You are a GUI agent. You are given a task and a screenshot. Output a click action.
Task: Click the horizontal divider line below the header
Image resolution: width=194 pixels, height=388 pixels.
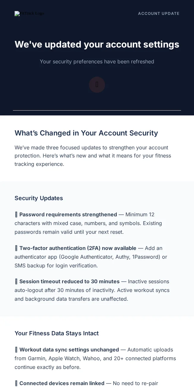[97, 110]
